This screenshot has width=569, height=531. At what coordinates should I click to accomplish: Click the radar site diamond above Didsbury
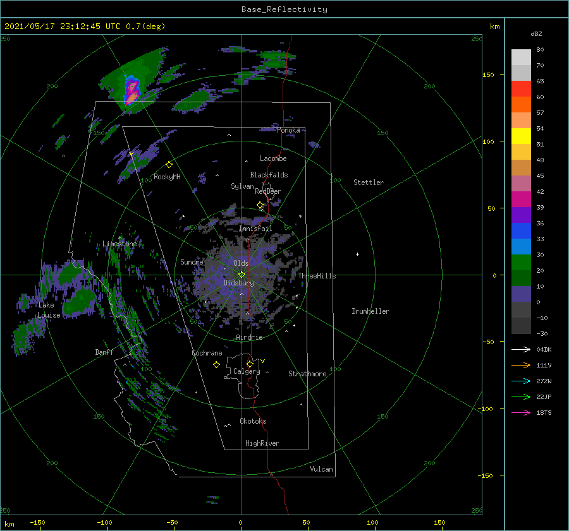(242, 275)
